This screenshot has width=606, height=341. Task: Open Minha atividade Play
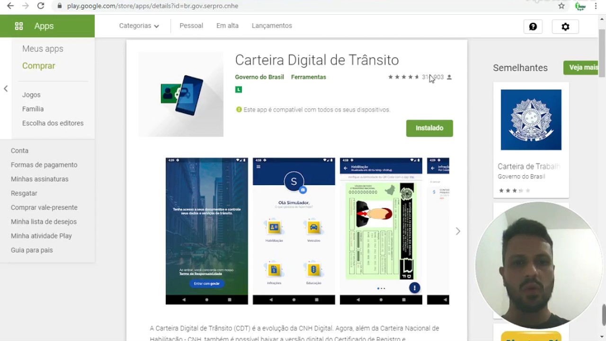point(41,236)
